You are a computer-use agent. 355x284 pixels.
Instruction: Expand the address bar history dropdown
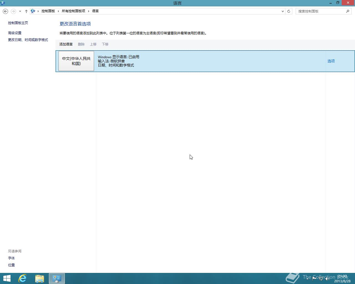[x=283, y=11]
